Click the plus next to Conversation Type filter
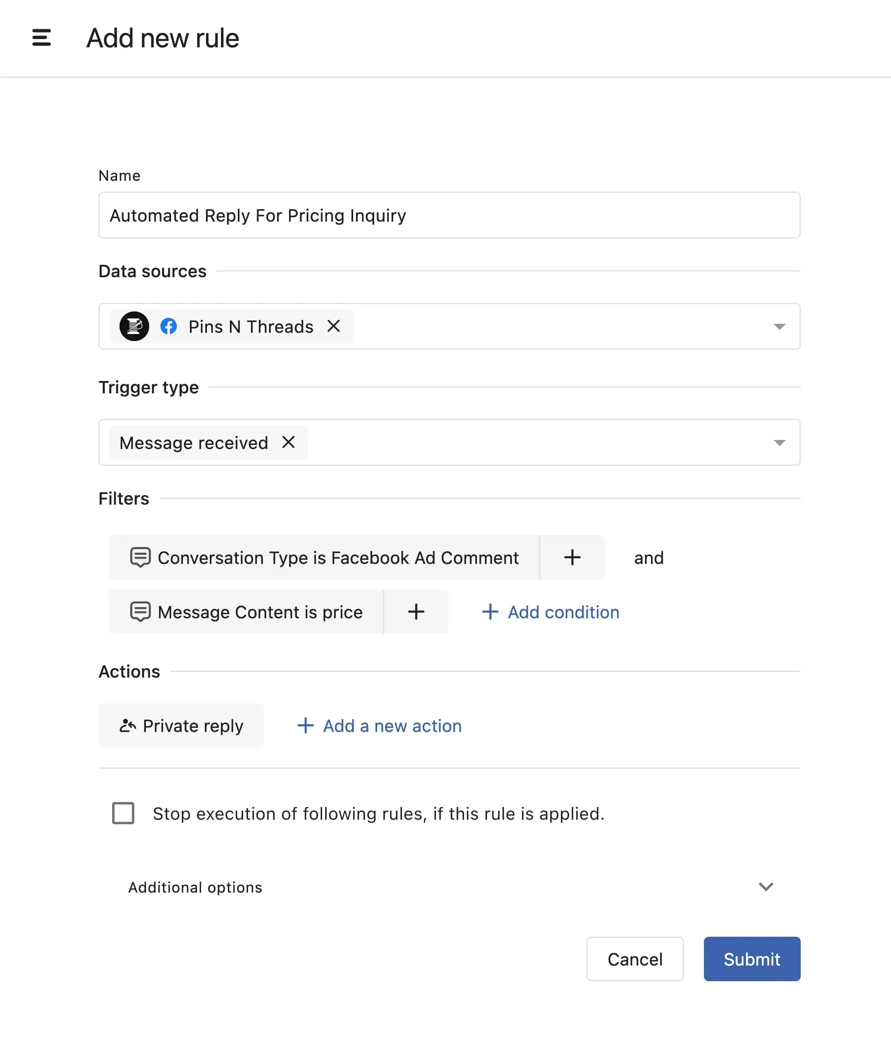 click(x=572, y=557)
